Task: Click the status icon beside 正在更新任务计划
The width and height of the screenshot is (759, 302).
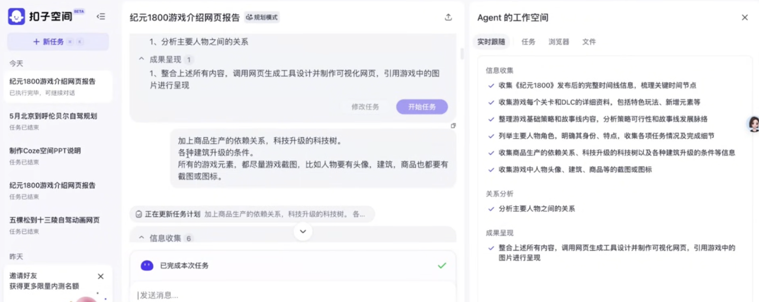Action: [x=138, y=214]
